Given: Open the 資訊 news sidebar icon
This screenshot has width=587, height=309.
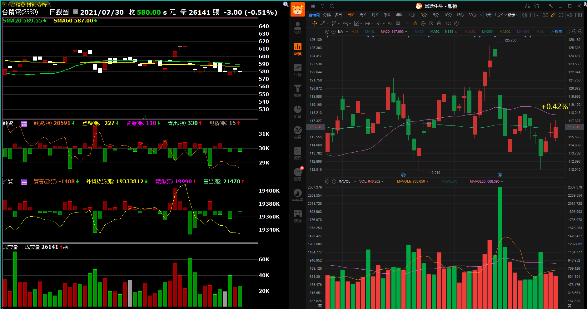Looking at the screenshot, I should click(x=298, y=154).
